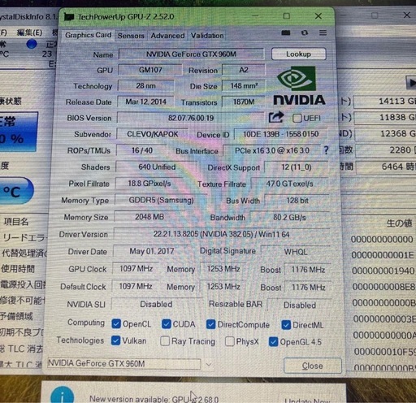Screen dimensions: 416x403
Task: Click the Pixel Fillrate value 18.8 GPixel/s
Action: point(149,184)
